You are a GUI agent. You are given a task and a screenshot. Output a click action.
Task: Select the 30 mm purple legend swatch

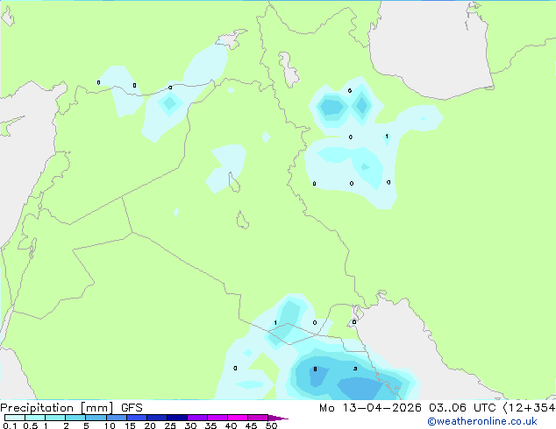[x=196, y=418]
